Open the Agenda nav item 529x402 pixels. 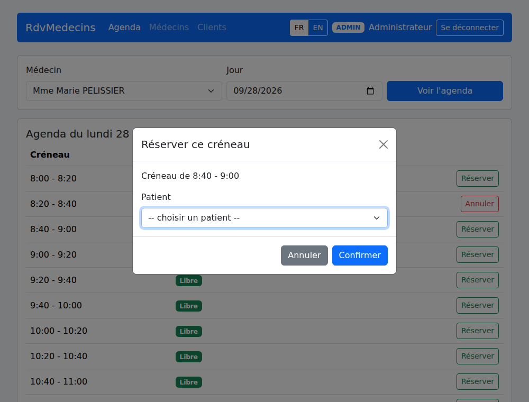pos(124,28)
